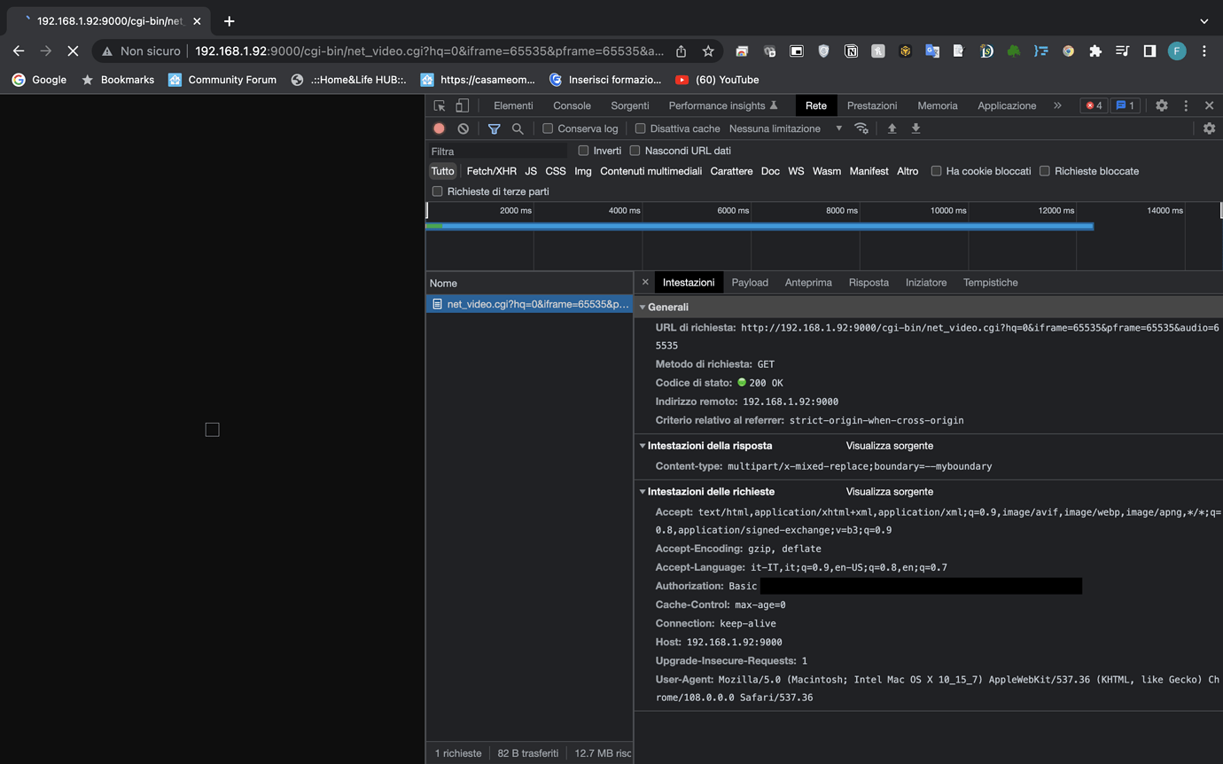This screenshot has width=1223, height=764.
Task: Toggle the device toolbar icon
Action: [462, 105]
